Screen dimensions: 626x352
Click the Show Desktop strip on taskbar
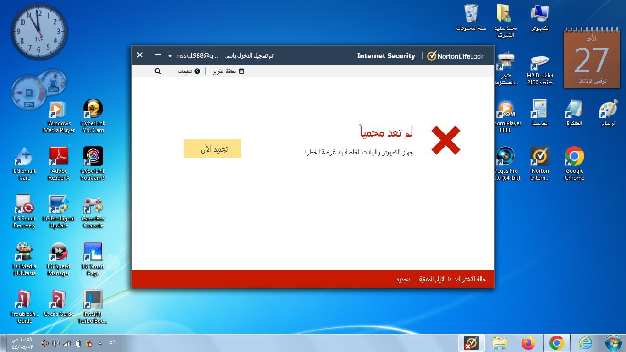[x=3, y=343]
